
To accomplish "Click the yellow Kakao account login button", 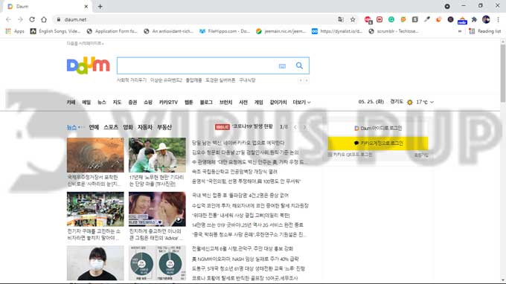I will click(378, 143).
